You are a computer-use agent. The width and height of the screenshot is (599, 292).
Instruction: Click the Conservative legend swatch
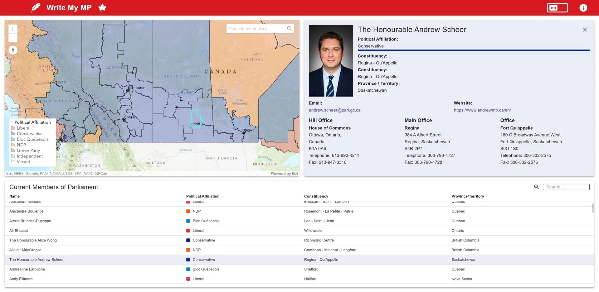[13, 133]
